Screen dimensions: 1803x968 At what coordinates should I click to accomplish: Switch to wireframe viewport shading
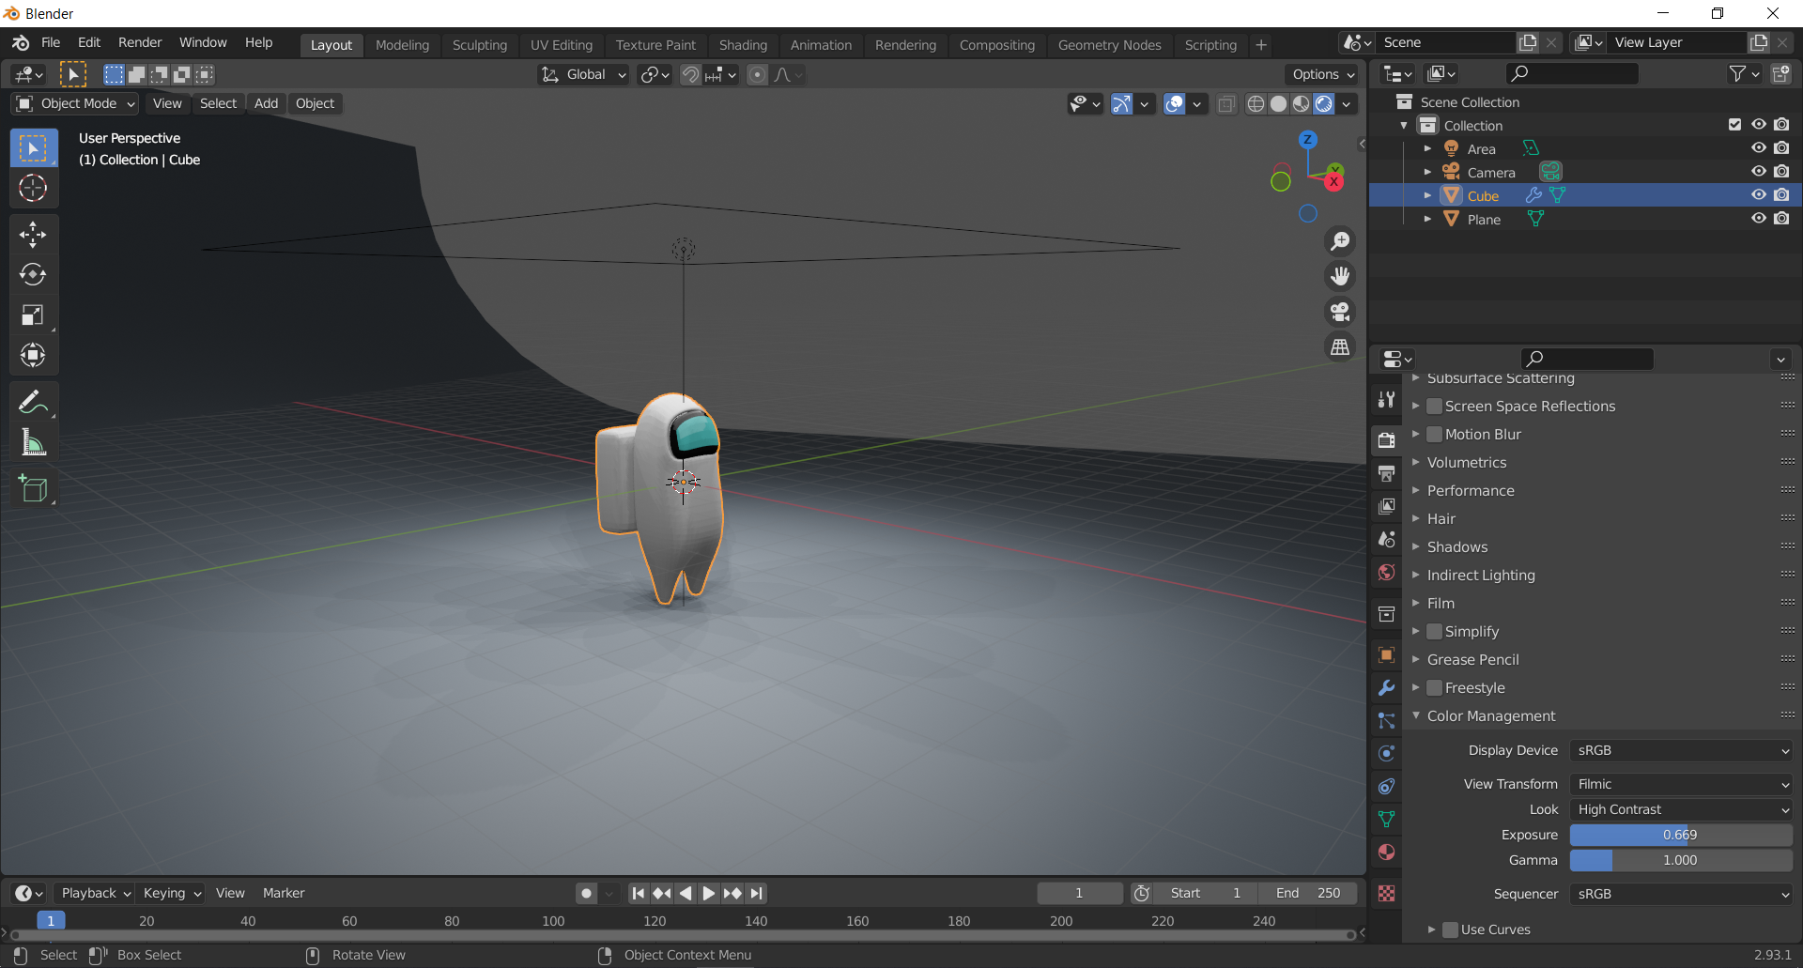[1256, 104]
